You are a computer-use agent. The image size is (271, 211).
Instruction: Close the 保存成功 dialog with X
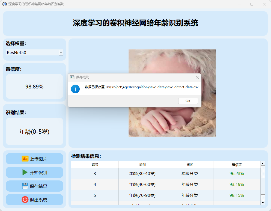coord(197,77)
